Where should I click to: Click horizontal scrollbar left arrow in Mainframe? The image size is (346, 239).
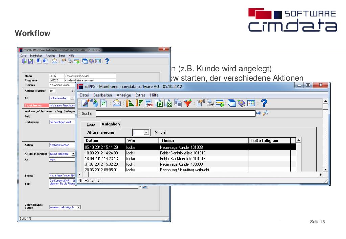point(80,174)
